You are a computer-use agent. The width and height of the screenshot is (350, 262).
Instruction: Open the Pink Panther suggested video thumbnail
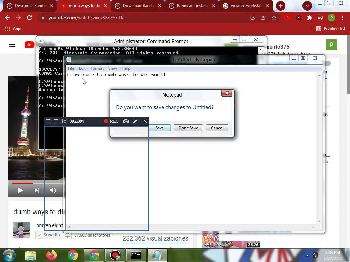point(231,241)
